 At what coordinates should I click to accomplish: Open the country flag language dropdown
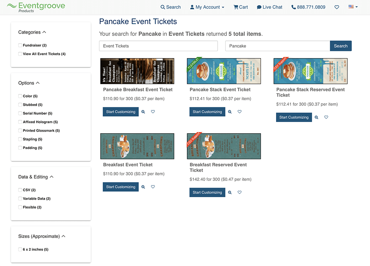[x=353, y=7]
